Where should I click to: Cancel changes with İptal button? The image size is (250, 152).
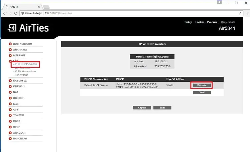162,108
